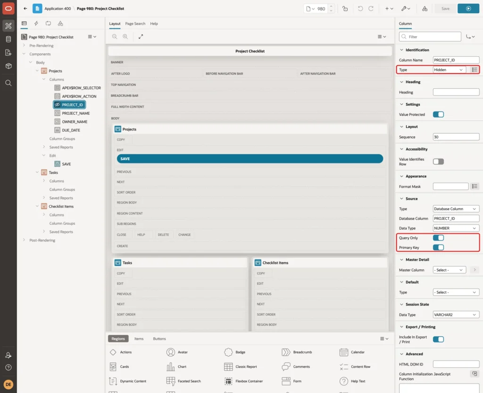Screen dimensions: 483x393
Task: Go back using the left arrow
Action: pos(25,9)
